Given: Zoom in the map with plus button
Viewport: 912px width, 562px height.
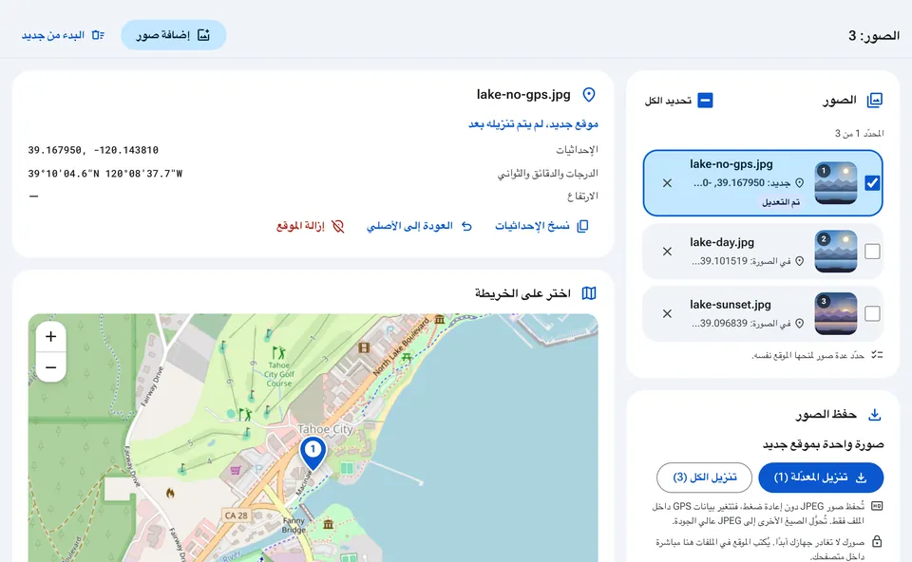Looking at the screenshot, I should pyautogui.click(x=50, y=336).
